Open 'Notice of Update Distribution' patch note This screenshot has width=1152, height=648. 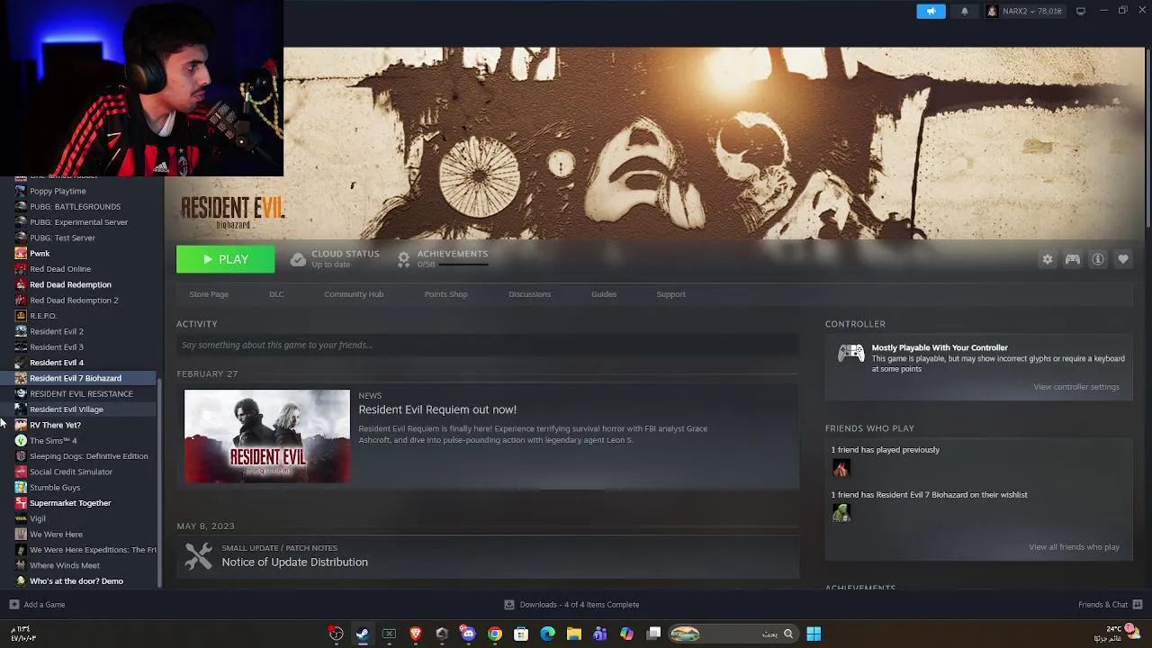(x=294, y=562)
